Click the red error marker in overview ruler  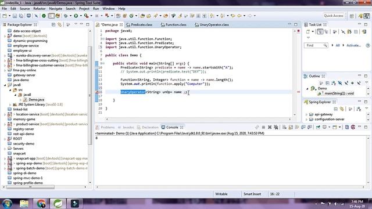298,92
